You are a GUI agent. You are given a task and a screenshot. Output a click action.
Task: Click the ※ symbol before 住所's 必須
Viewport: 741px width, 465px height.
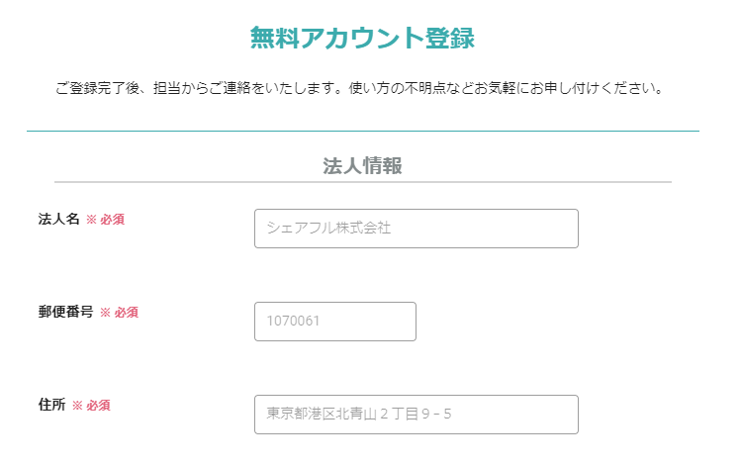point(77,406)
